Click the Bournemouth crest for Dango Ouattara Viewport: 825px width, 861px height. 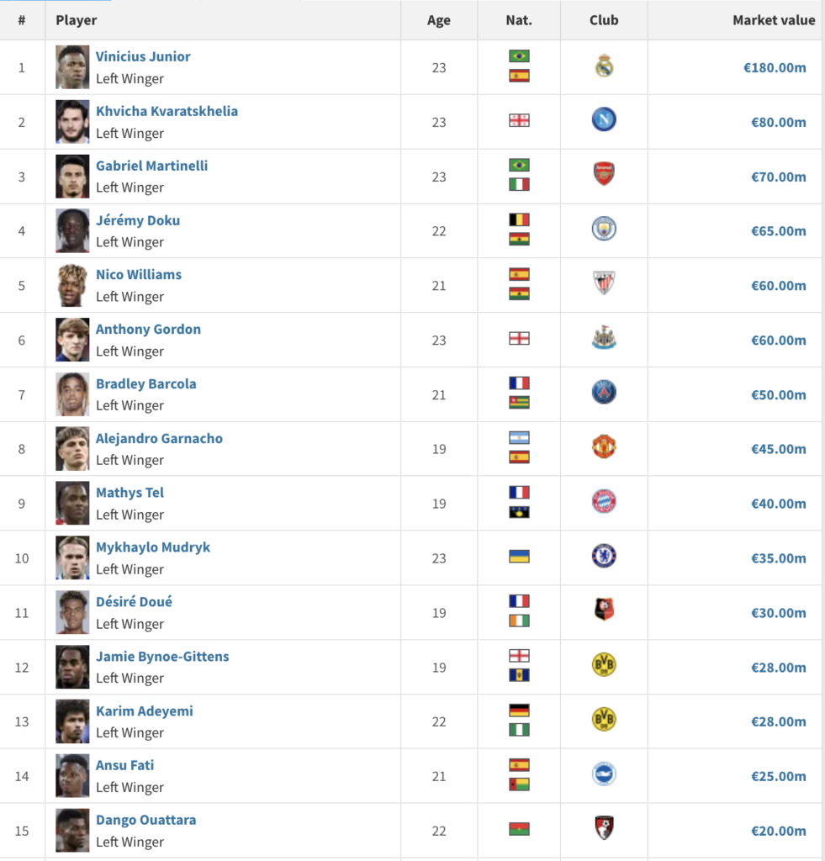[x=604, y=828]
